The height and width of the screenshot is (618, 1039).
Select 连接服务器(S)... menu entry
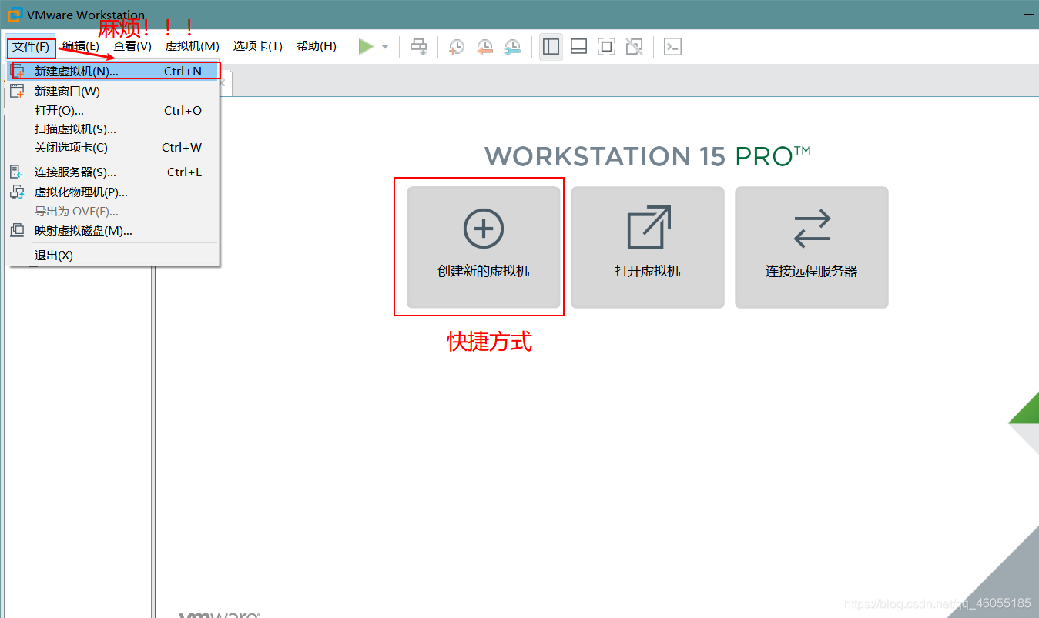113,172
